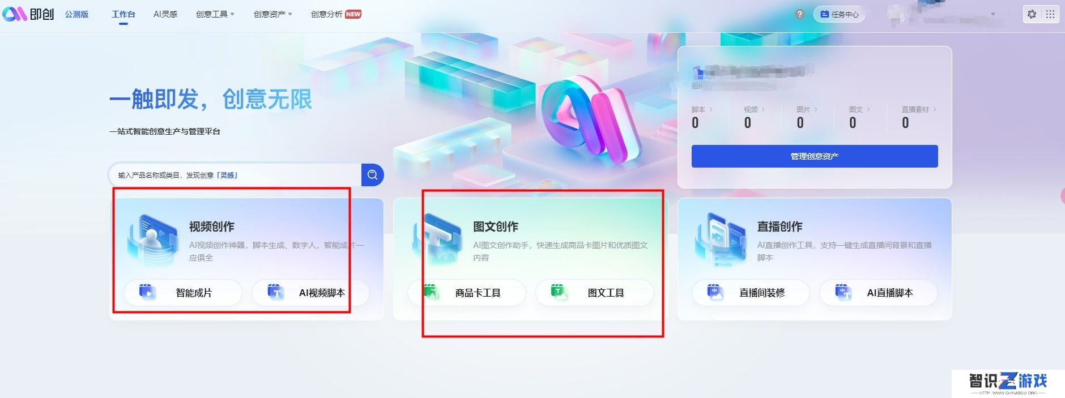Open the 智能成片 tool

[183, 293]
